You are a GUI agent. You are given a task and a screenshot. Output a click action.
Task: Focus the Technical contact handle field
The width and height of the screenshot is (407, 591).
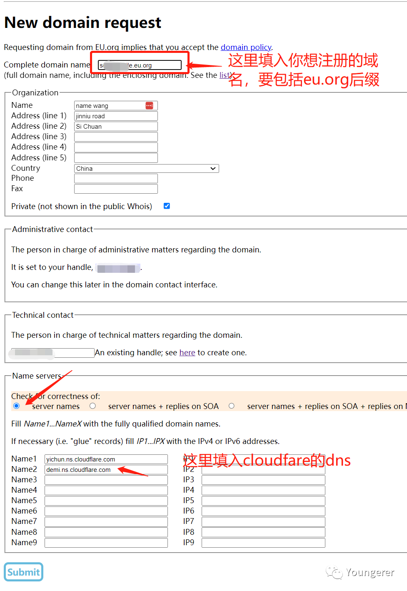point(53,353)
